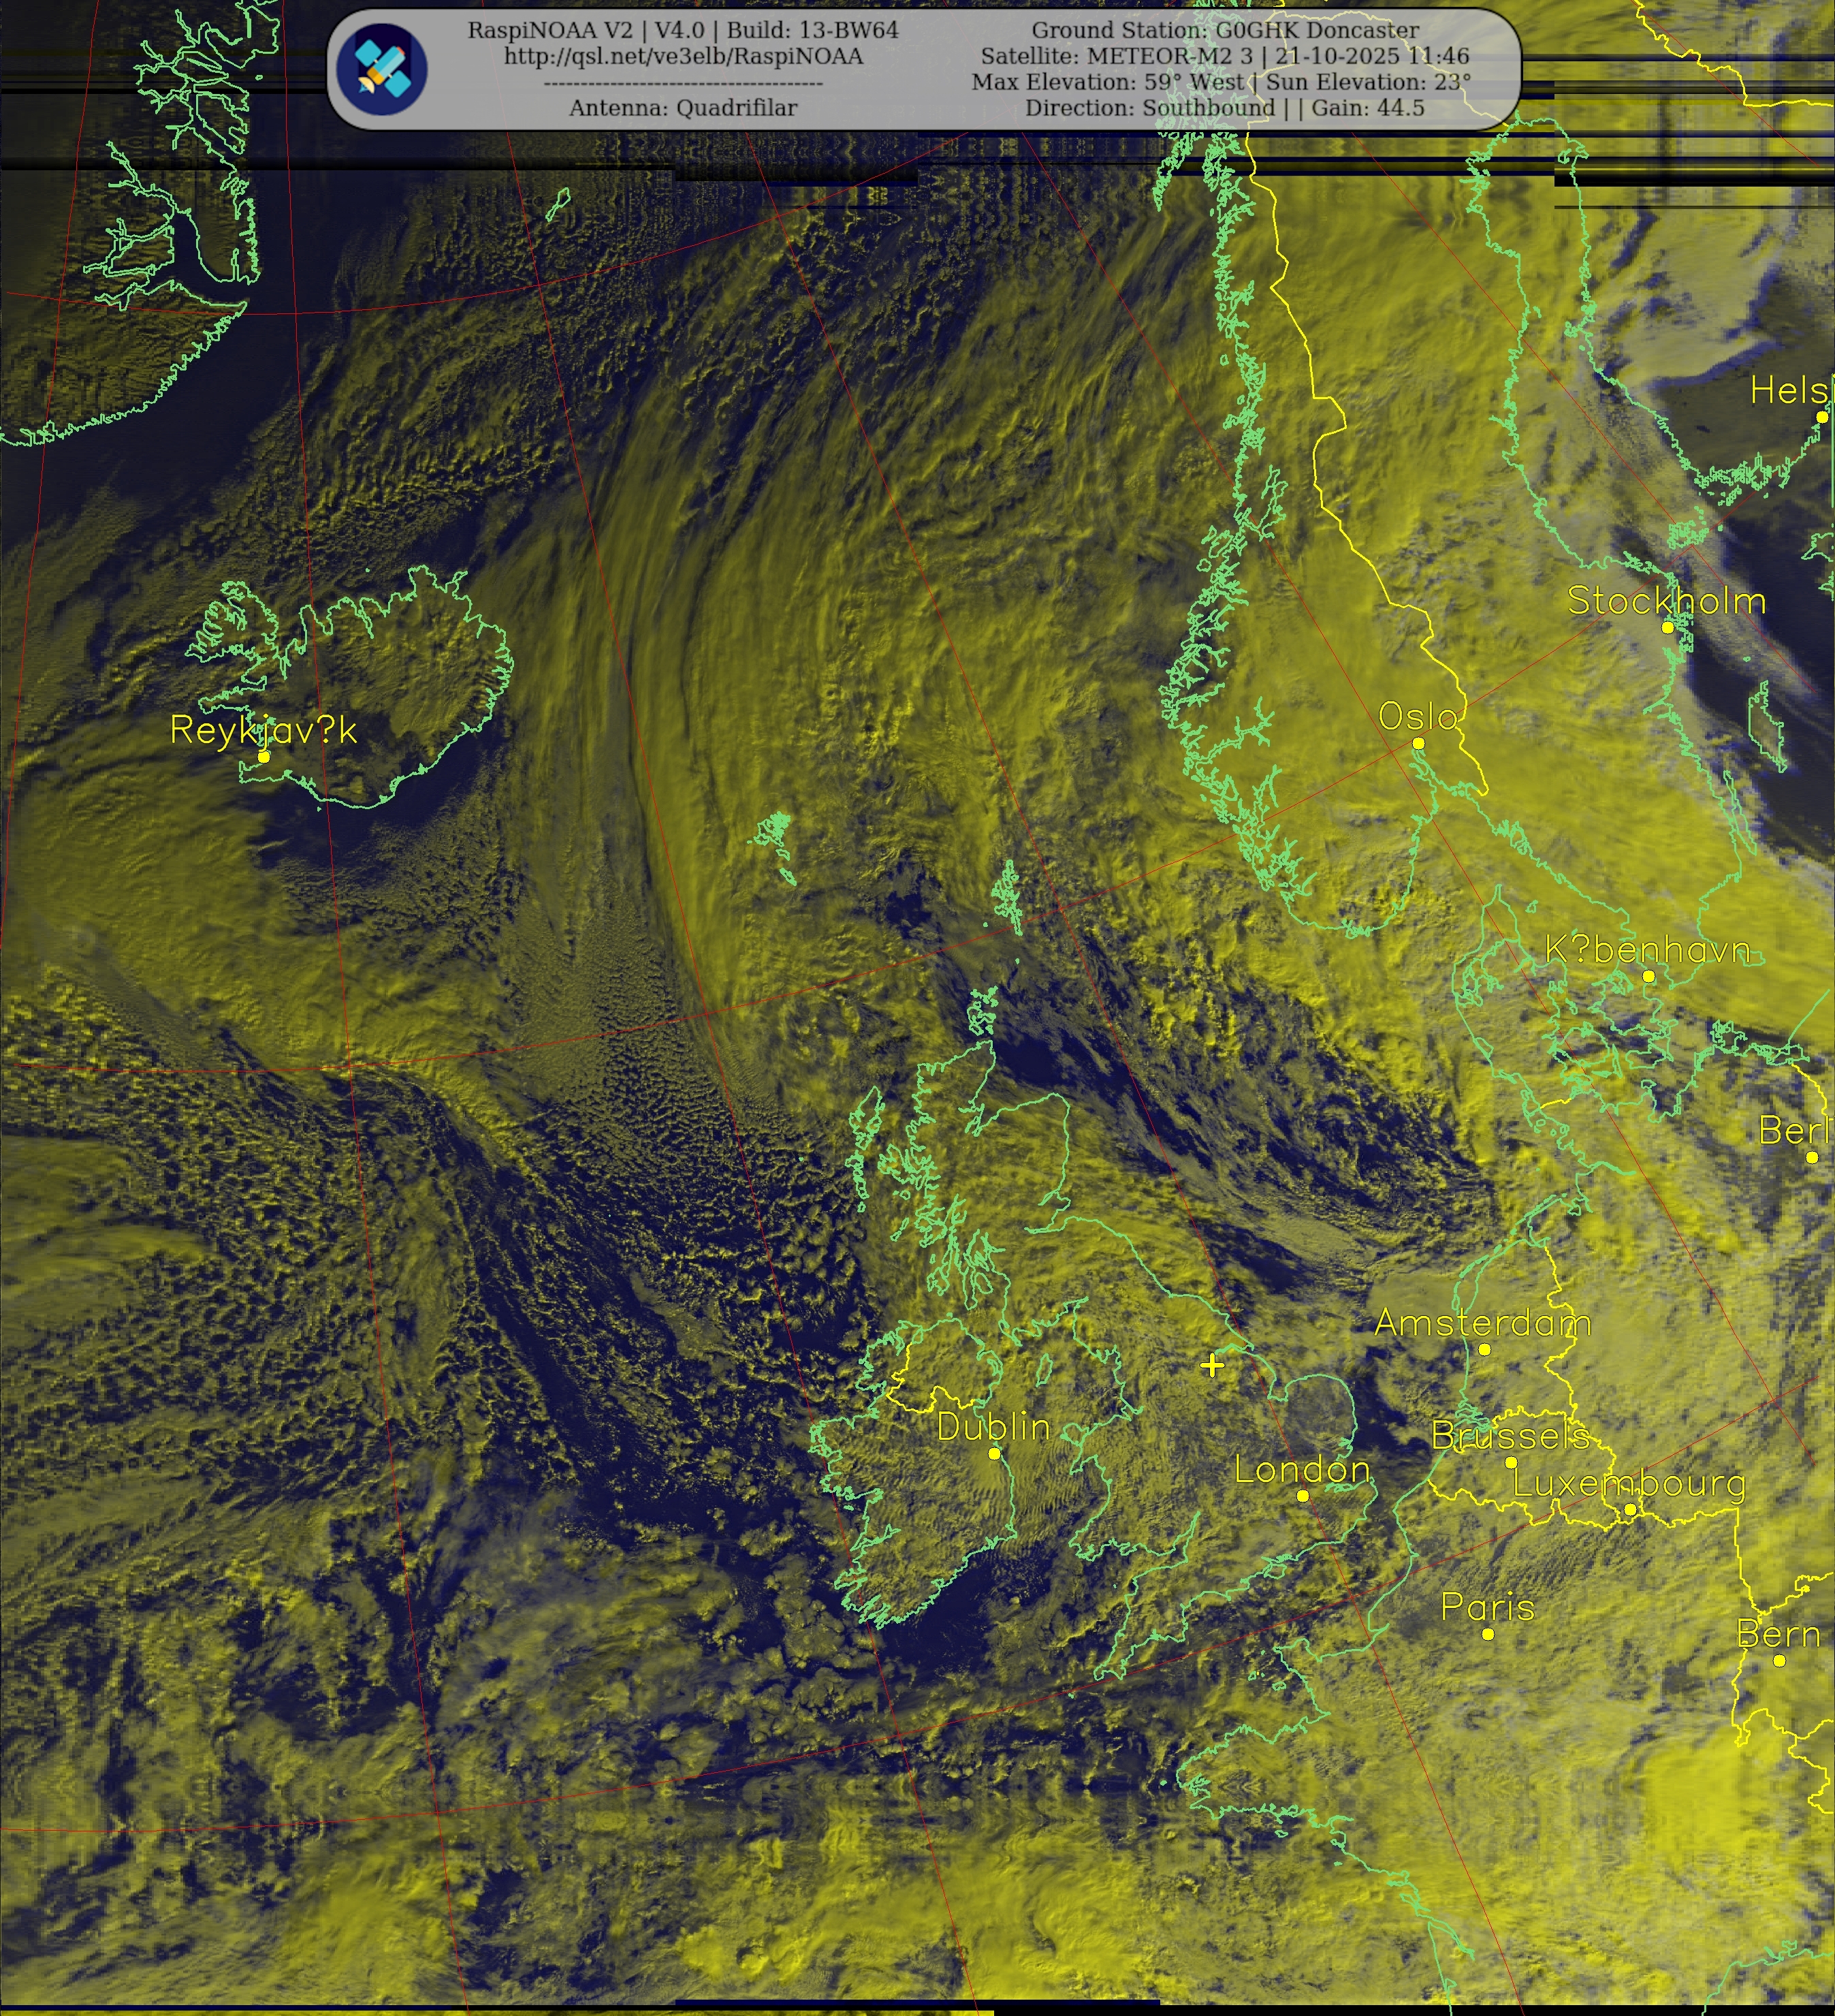Image resolution: width=1835 pixels, height=2016 pixels.
Task: Click the København city label
Action: 1647,949
